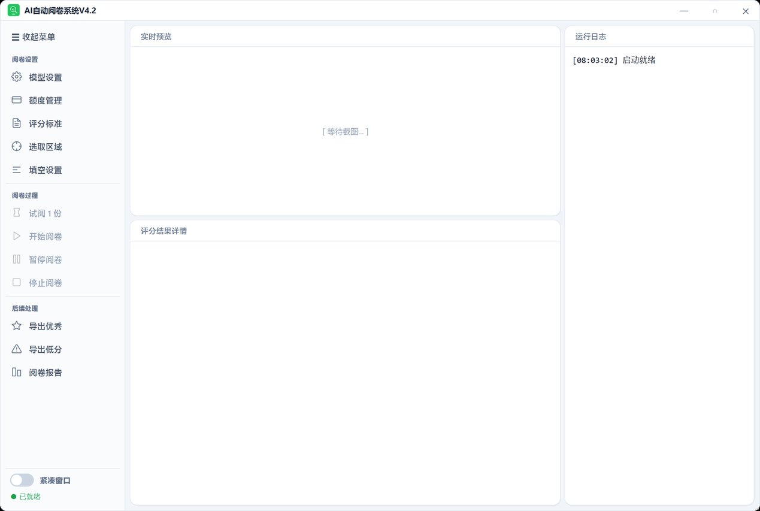This screenshot has height=511, width=760.
Task: Click the lines icon beside 填空设置
Action: click(x=17, y=170)
